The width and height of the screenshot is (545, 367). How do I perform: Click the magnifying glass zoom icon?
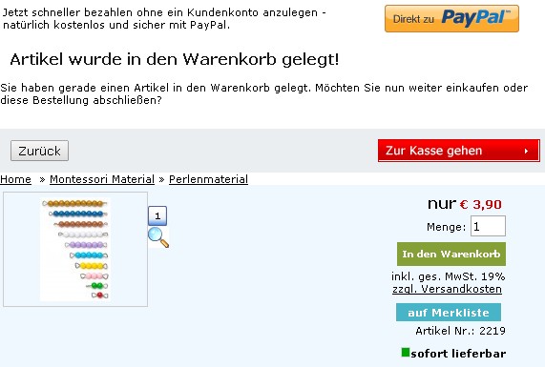point(158,237)
